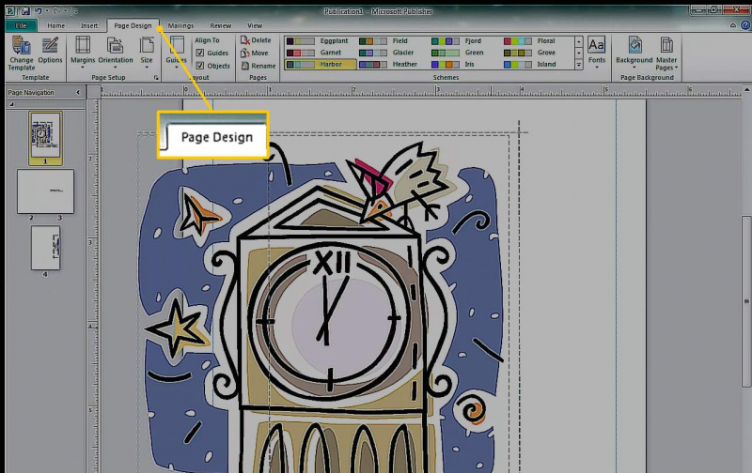The image size is (752, 473).
Task: Open the Orientation dropdown
Action: tap(116, 52)
